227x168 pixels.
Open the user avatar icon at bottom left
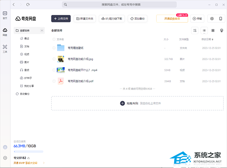(x=5, y=147)
